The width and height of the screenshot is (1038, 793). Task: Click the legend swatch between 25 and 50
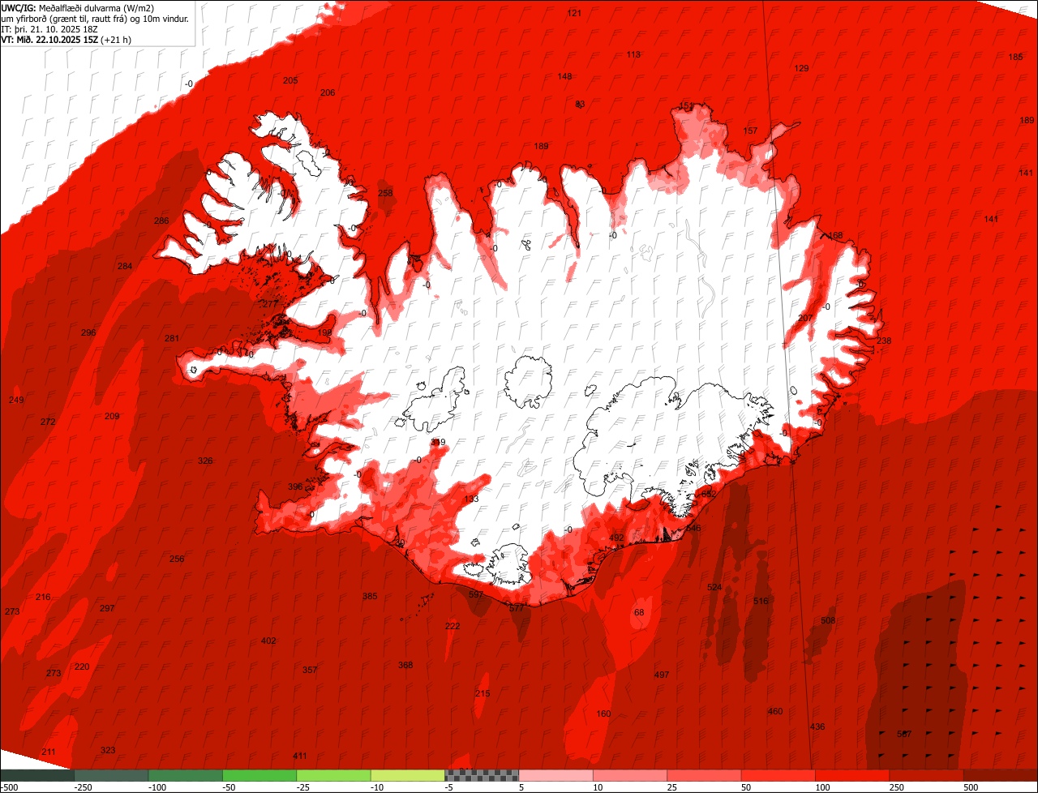(704, 775)
